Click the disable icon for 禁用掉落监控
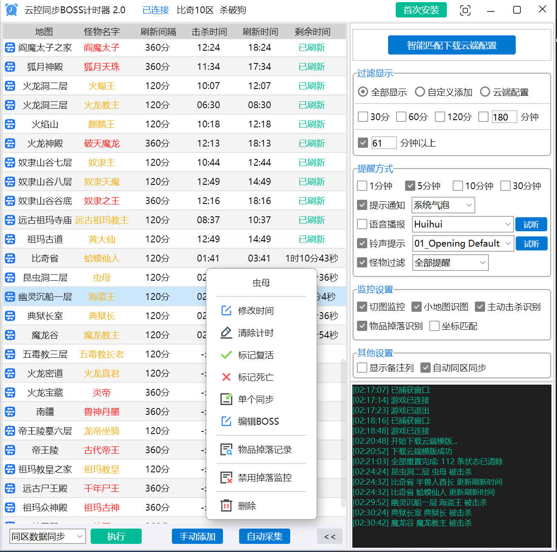Viewport: 557px width, 552px height. [226, 477]
